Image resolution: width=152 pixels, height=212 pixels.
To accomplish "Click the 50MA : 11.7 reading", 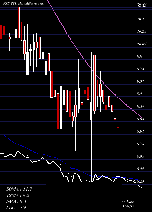I will (x=19, y=189).
